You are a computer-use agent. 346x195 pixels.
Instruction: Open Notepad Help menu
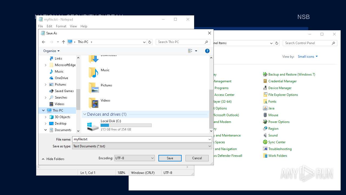tap(84, 26)
